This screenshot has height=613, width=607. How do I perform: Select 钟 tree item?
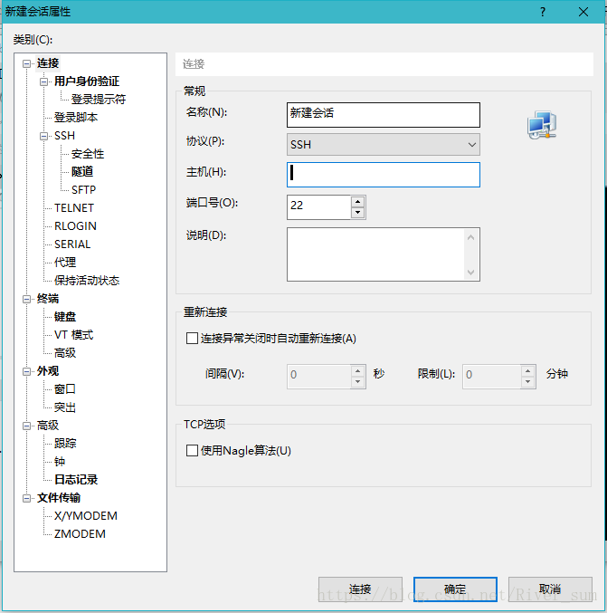pos(60,462)
